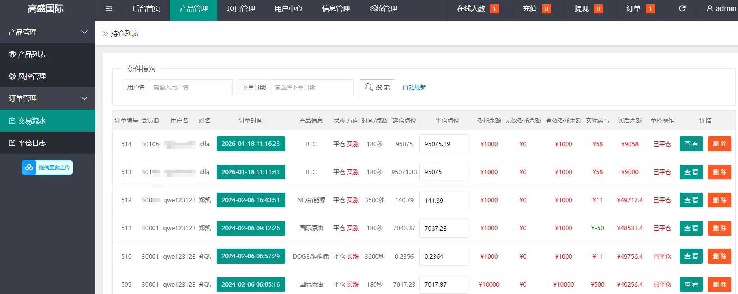Open the 系统管理 top menu
This screenshot has width=738, height=294.
383,9
